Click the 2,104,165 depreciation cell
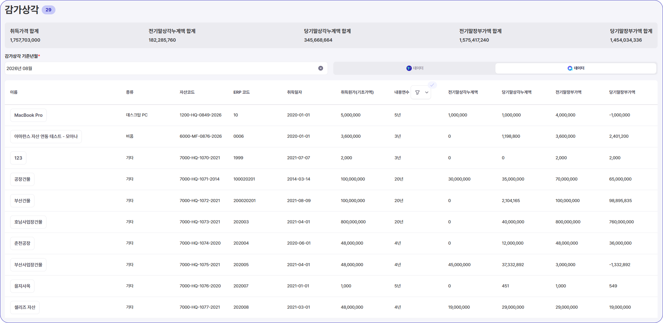Image resolution: width=663 pixels, height=323 pixels. pos(511,201)
